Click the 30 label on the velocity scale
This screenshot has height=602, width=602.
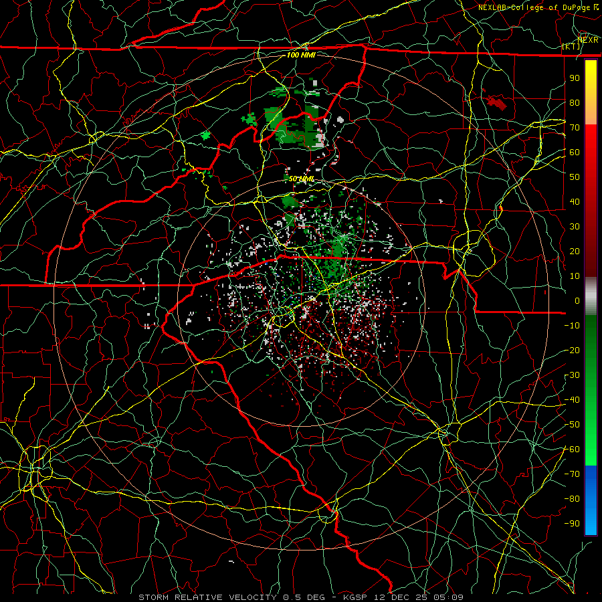click(x=575, y=227)
